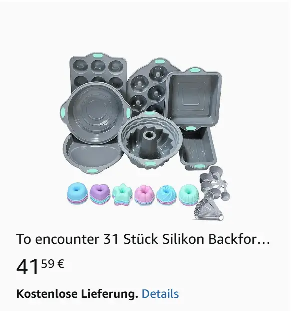Click the green mini bundt silicone cup
291x311 pixels.
(x=189, y=195)
